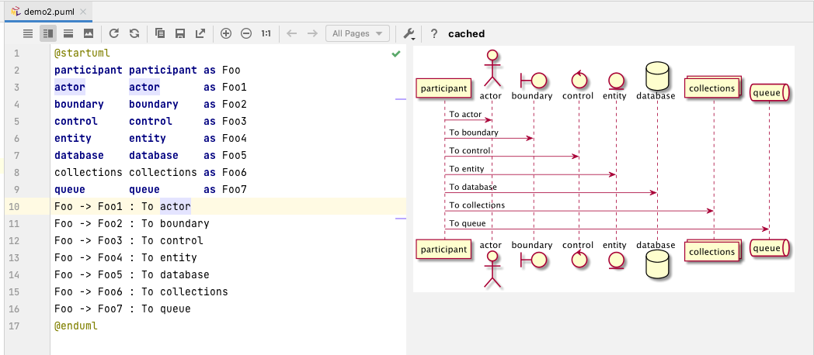Go to previous diagram page
The width and height of the screenshot is (814, 355).
point(292,33)
